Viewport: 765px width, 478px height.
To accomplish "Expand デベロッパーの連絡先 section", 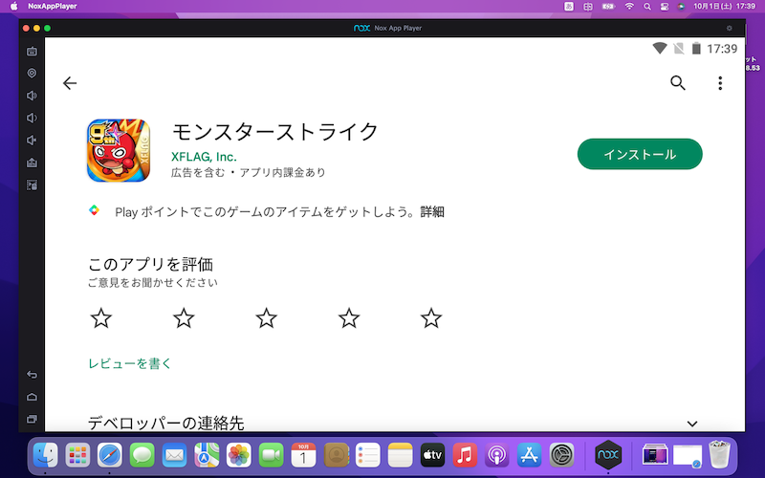I will [x=692, y=423].
